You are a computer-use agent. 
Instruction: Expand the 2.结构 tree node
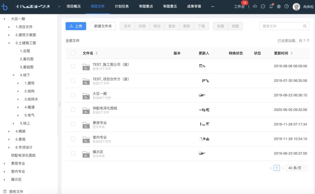tap(18, 91)
